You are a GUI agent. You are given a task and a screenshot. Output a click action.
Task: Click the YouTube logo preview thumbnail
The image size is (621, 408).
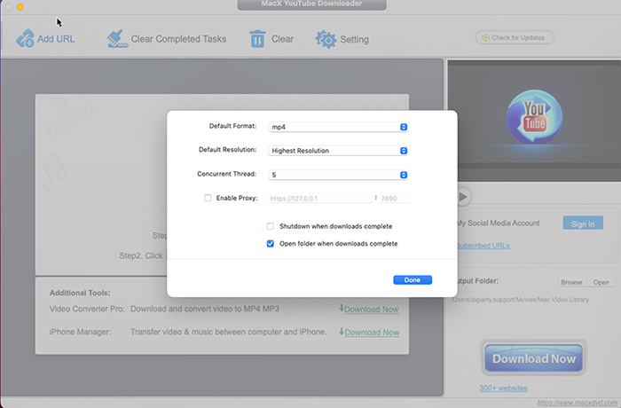pyautogui.click(x=534, y=117)
